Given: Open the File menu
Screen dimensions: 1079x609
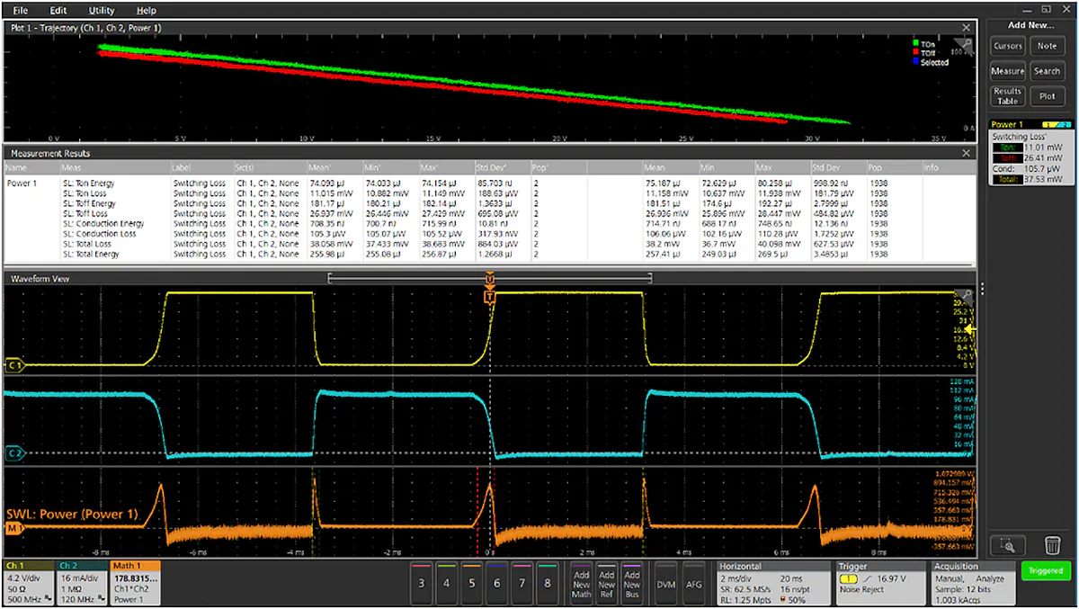Looking at the screenshot, I should [x=21, y=11].
